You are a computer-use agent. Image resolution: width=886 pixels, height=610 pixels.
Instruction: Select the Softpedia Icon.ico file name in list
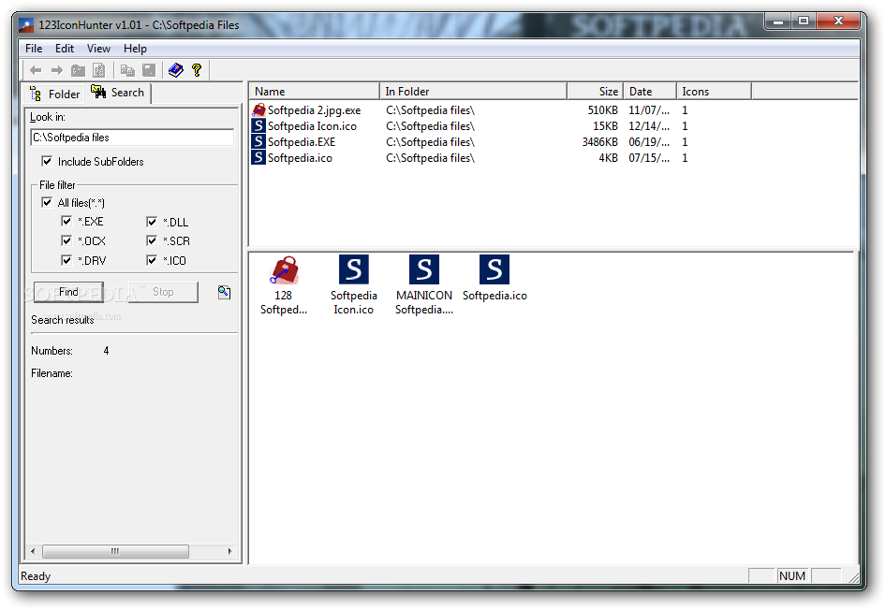(312, 126)
